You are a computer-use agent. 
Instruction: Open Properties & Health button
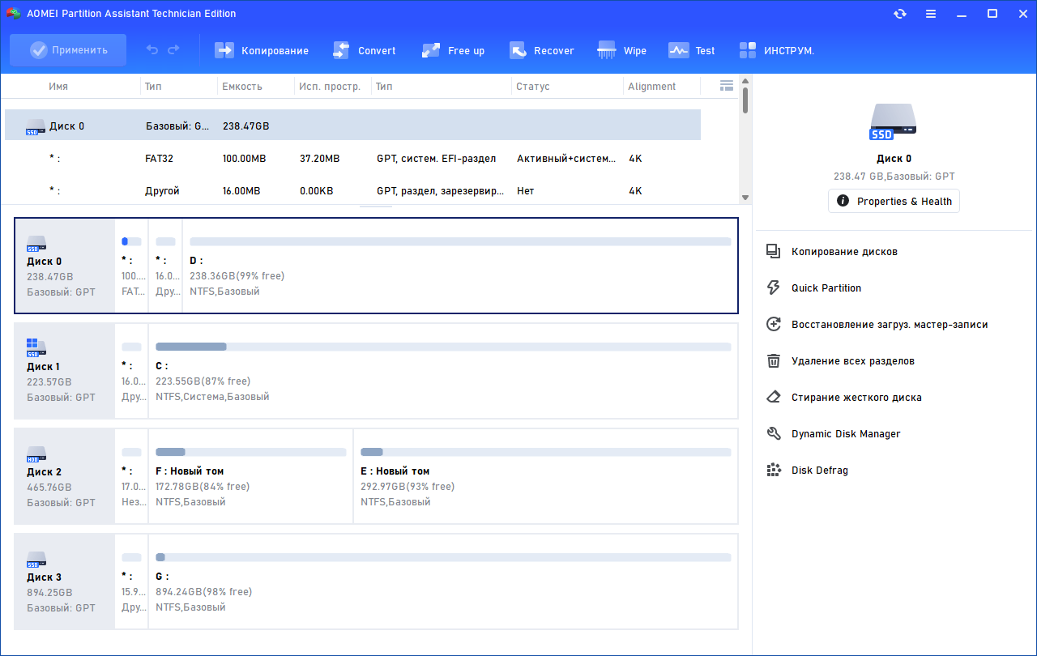894,201
